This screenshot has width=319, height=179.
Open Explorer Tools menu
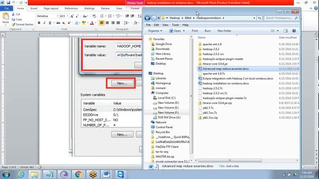pos(175,25)
